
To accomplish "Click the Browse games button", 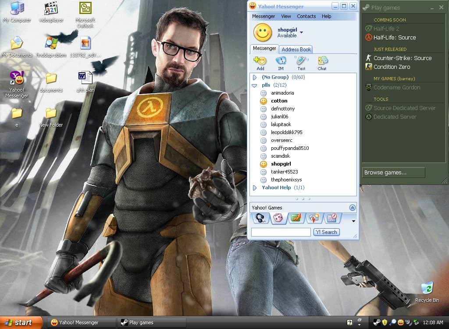I will tap(393, 173).
